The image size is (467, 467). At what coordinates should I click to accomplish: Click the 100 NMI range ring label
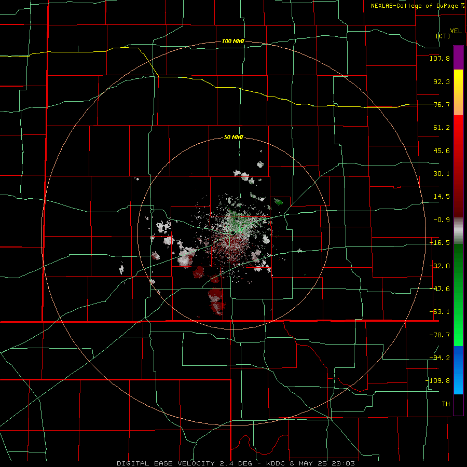(233, 41)
